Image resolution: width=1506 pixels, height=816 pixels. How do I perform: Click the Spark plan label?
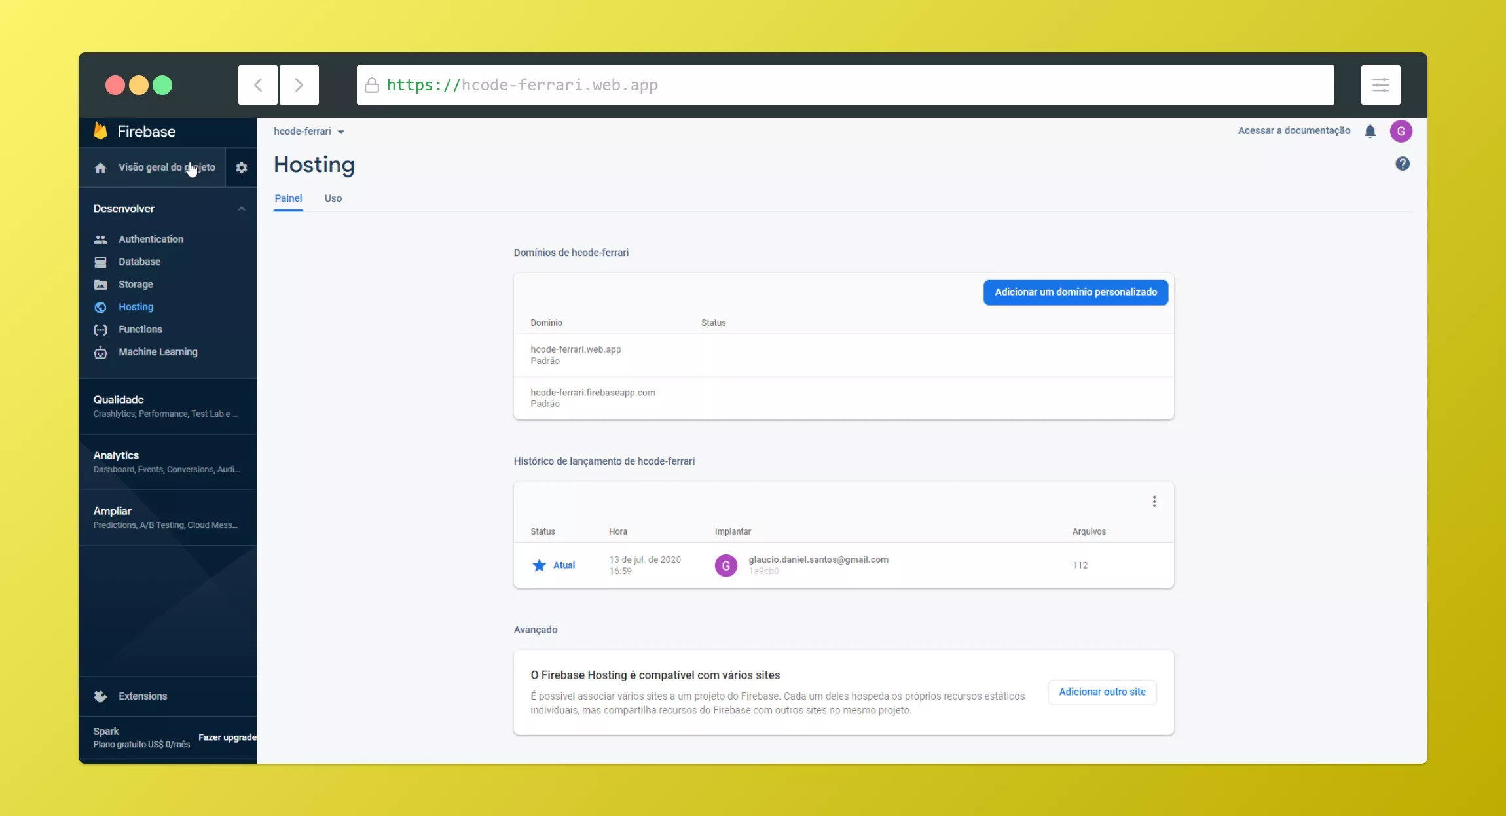click(x=106, y=732)
